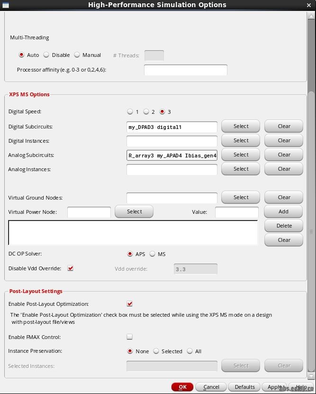This screenshot has height=394, width=316.
Task: Select Disable multi-threading option
Action: pos(46,55)
